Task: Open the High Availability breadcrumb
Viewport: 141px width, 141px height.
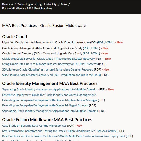Action: [x=47, y=4]
